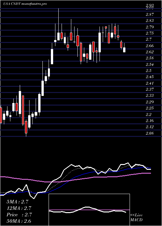Click the 50MA : 2.6 legend entry
The width and height of the screenshot is (162, 226).
pos(19,221)
